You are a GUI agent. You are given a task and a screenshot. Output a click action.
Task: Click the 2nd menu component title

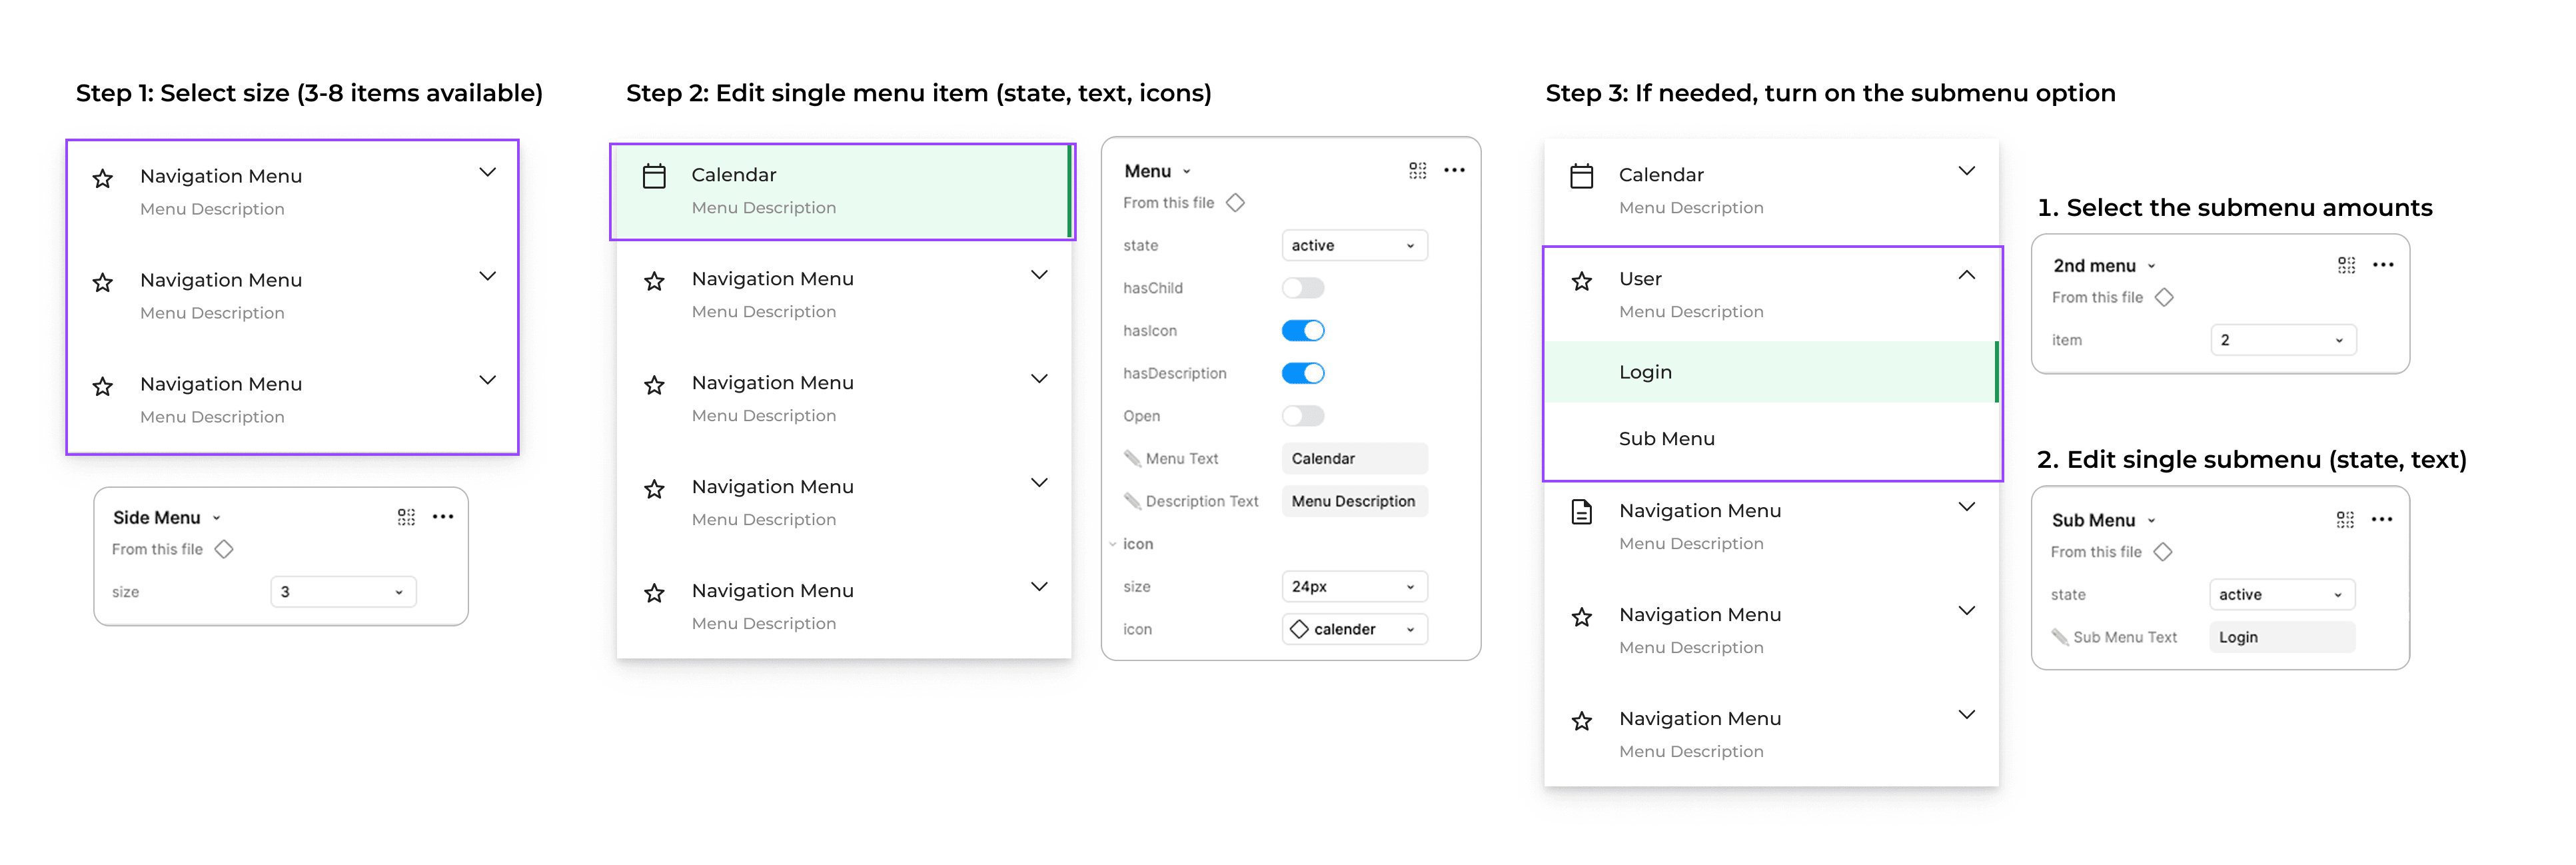coord(2094,266)
